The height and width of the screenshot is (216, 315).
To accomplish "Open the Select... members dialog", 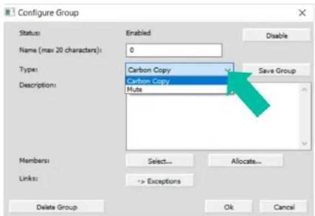I will click(x=160, y=161).
